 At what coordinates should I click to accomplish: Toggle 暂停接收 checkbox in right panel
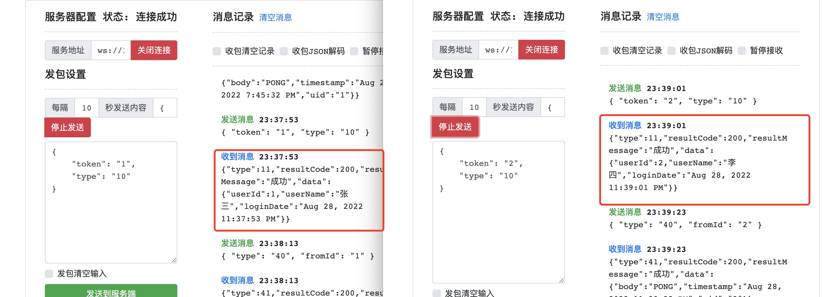(741, 50)
